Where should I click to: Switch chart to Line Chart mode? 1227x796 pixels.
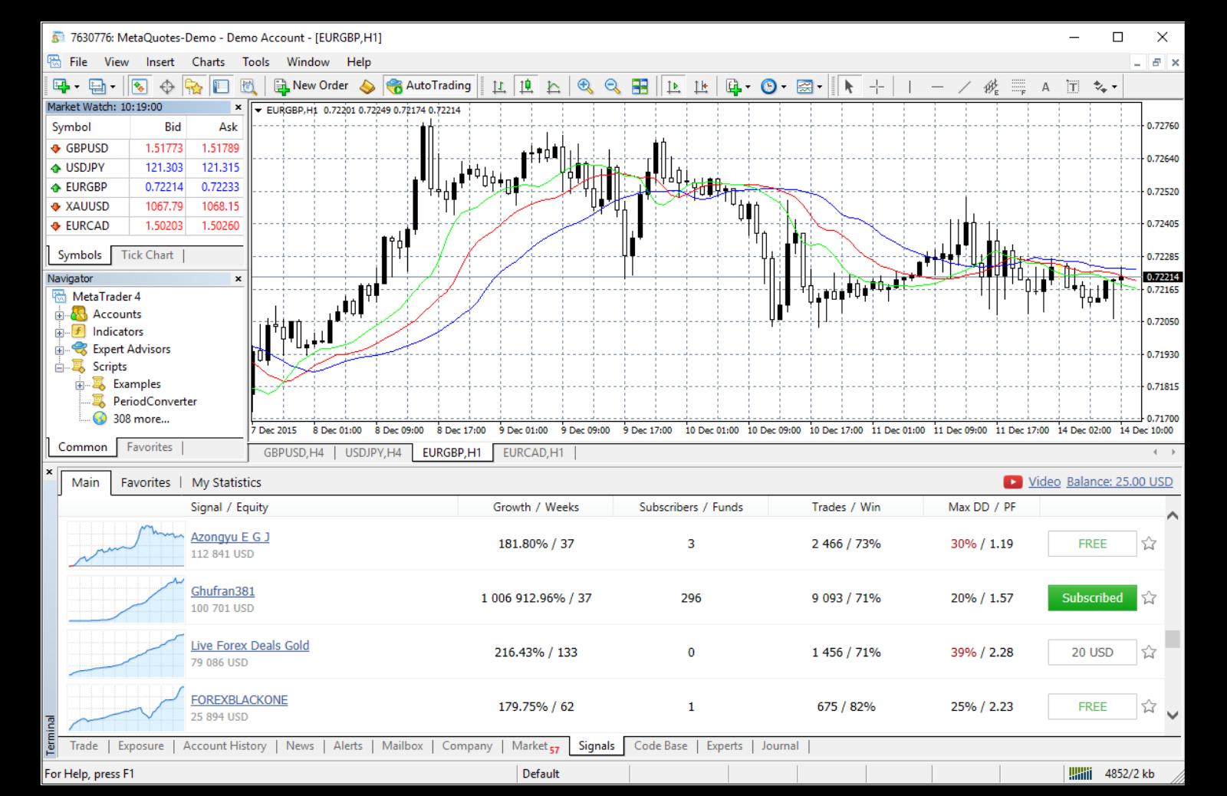pyautogui.click(x=554, y=87)
